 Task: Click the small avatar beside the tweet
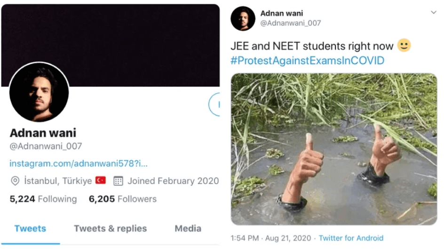(243, 18)
